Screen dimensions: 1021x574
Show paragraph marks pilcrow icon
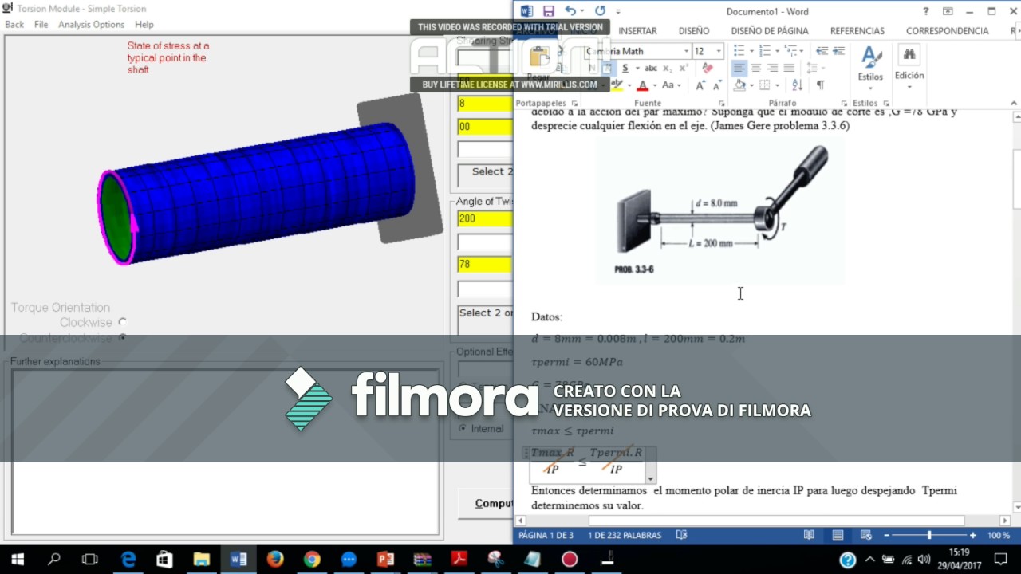point(820,85)
